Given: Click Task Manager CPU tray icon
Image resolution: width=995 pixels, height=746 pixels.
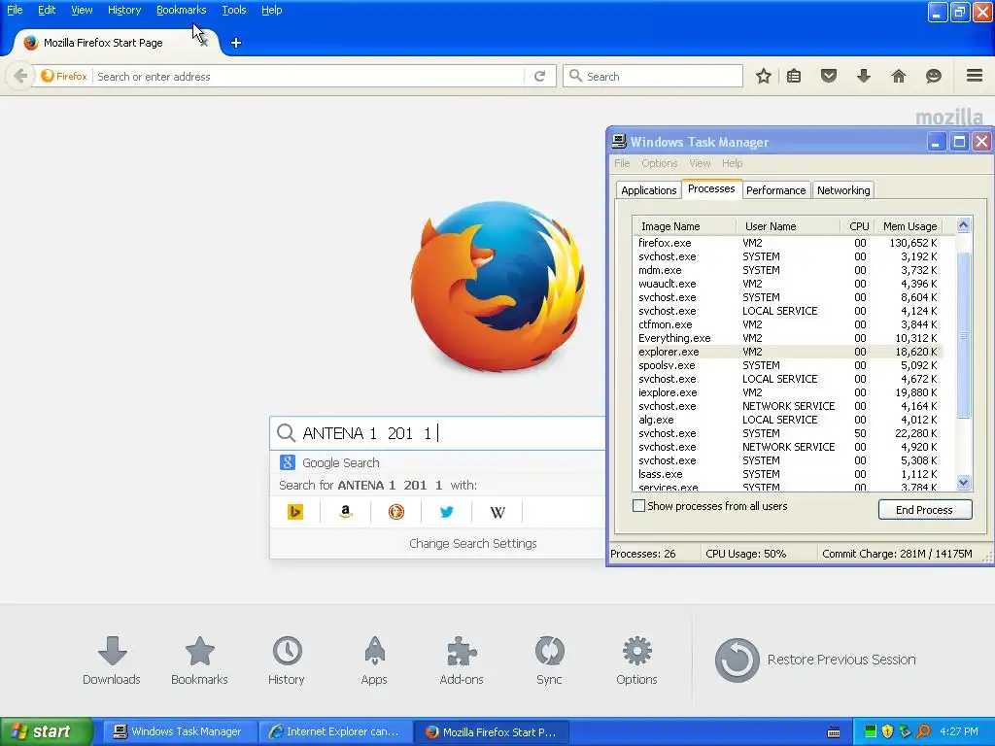Looking at the screenshot, I should point(871,731).
